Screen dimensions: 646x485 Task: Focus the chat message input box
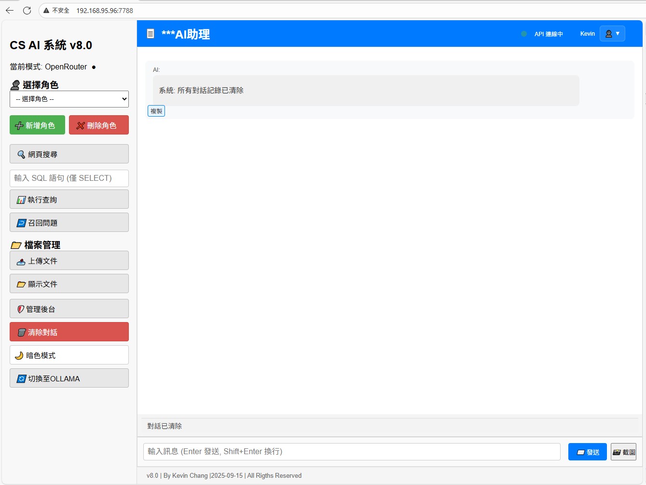[352, 452]
